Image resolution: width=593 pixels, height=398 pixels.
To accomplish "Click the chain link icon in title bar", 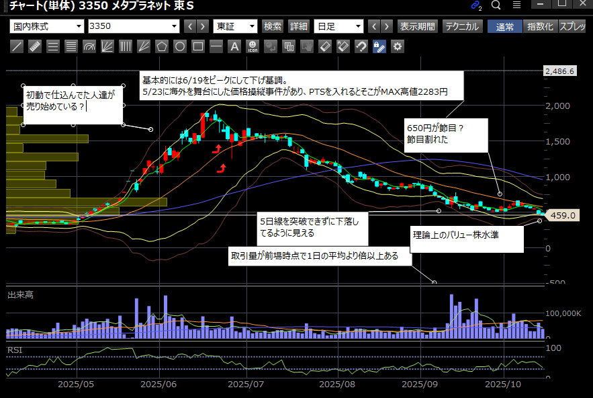I will click(475, 5).
